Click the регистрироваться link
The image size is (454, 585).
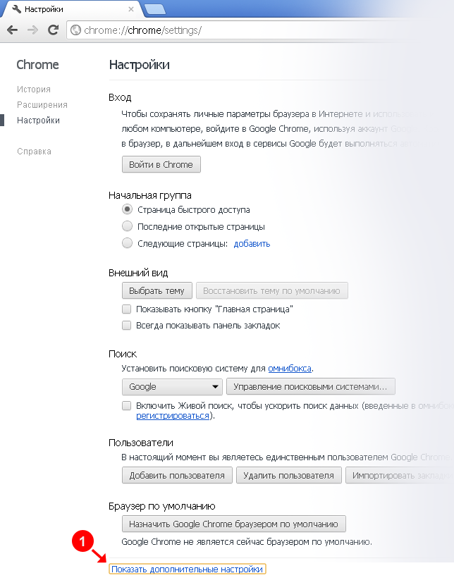(172, 416)
